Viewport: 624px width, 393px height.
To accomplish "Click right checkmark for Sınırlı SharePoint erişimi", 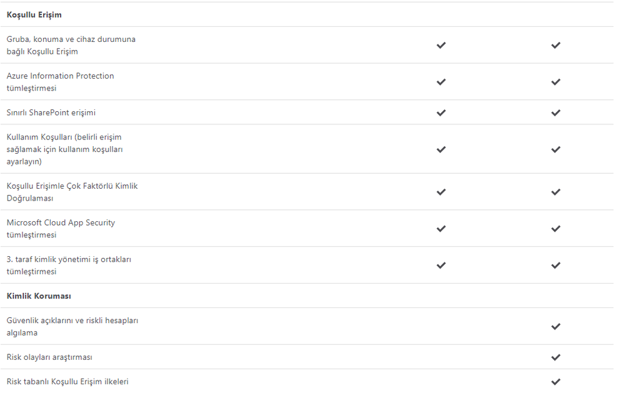I will pos(556,112).
